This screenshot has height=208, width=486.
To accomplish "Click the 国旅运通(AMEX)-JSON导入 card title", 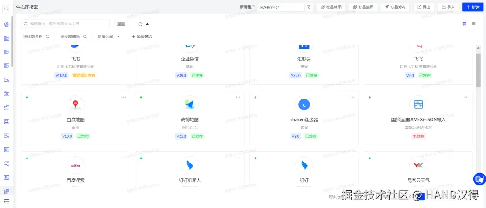I will [x=418, y=120].
